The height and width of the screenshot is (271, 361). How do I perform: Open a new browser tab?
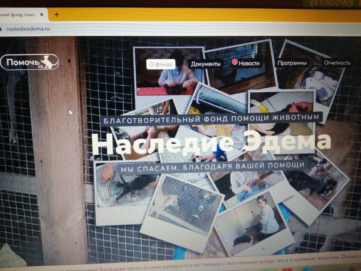point(57,14)
